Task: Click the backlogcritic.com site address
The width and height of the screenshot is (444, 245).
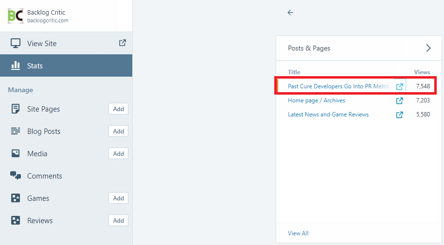Action: [x=48, y=21]
